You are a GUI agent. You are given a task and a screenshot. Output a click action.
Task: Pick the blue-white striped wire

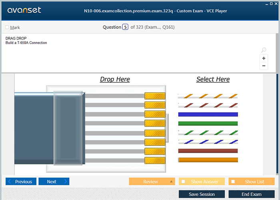pos(208,142)
